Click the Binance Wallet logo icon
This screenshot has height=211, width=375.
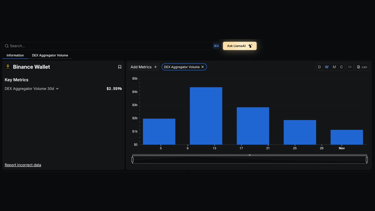pyautogui.click(x=8, y=67)
